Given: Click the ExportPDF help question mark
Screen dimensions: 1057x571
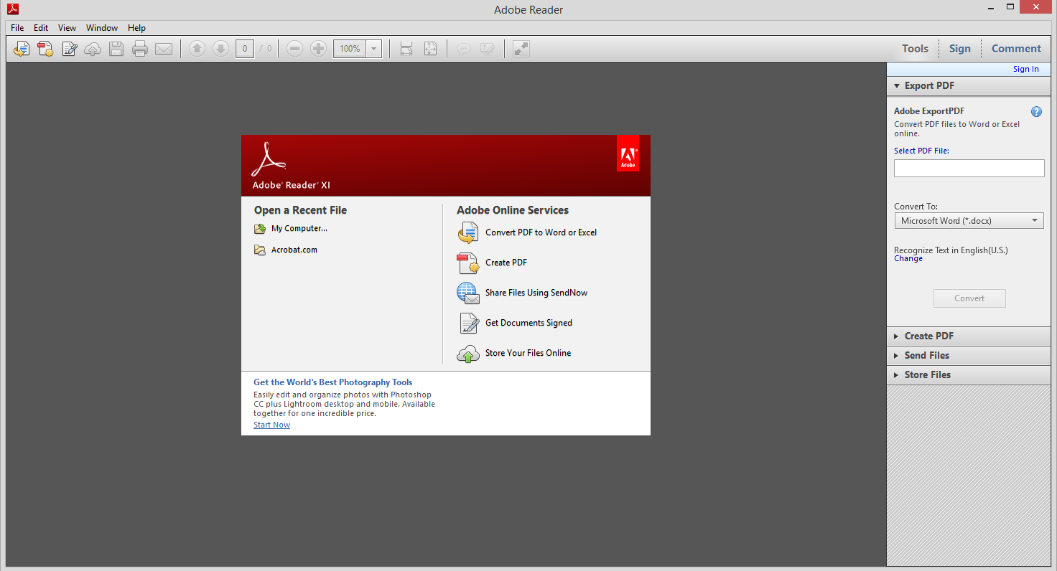Looking at the screenshot, I should pos(1036,111).
